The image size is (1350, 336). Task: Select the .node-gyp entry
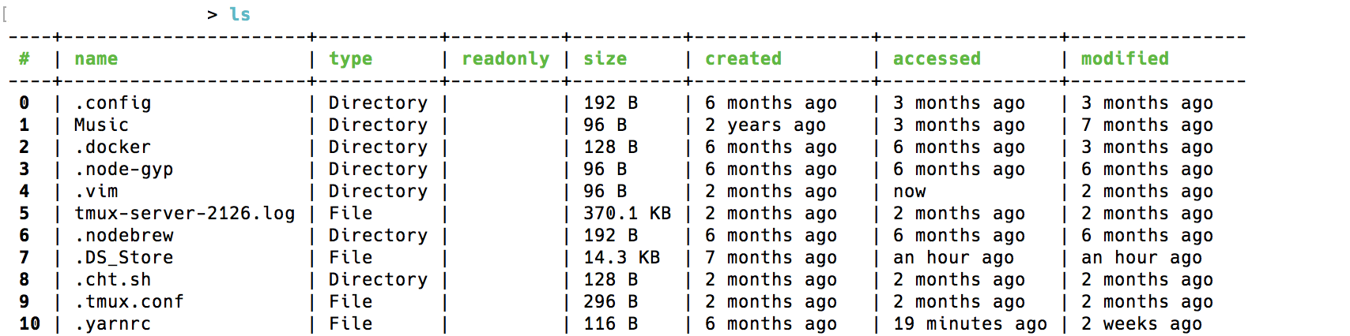tap(123, 170)
